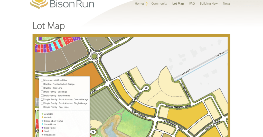Screen dimensions: 263x137
Task: Click the Bison Run logo
Action: click(62, 4)
